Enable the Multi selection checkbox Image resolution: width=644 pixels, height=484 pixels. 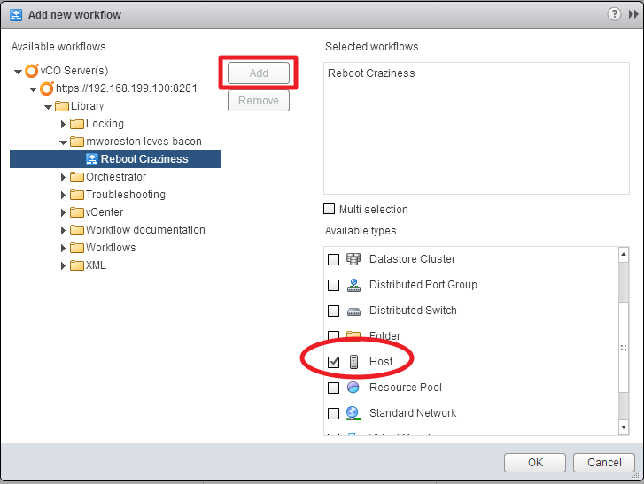point(329,209)
